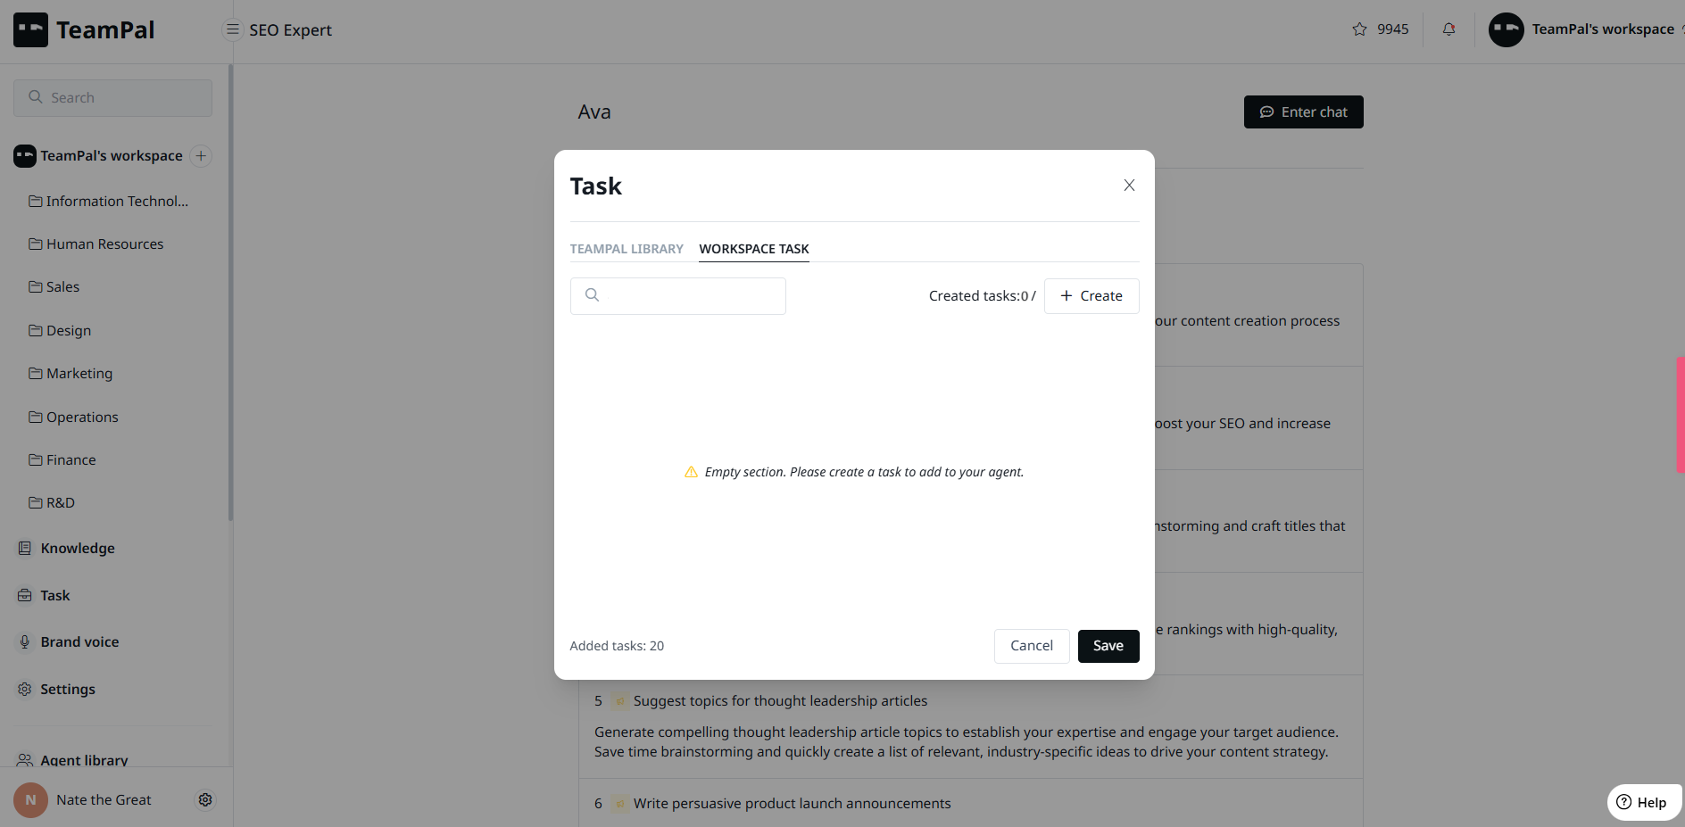The width and height of the screenshot is (1685, 827).
Task: Click the 9945 credits value
Action: [x=1392, y=29]
